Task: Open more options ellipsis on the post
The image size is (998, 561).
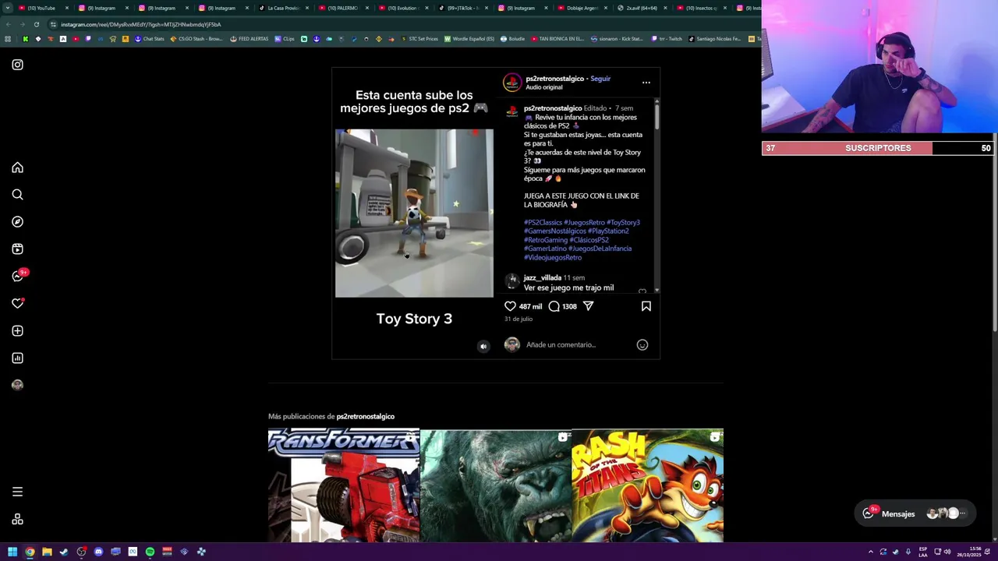Action: pyautogui.click(x=646, y=83)
